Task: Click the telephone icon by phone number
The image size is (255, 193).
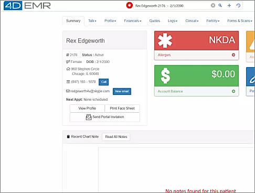Action: tap(68, 82)
